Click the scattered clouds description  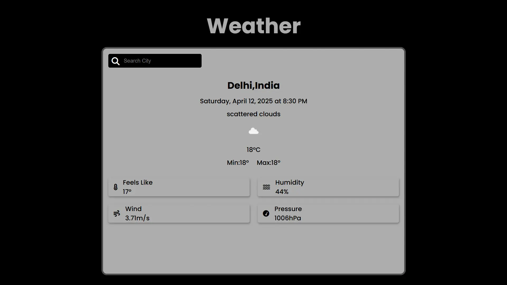click(253, 114)
